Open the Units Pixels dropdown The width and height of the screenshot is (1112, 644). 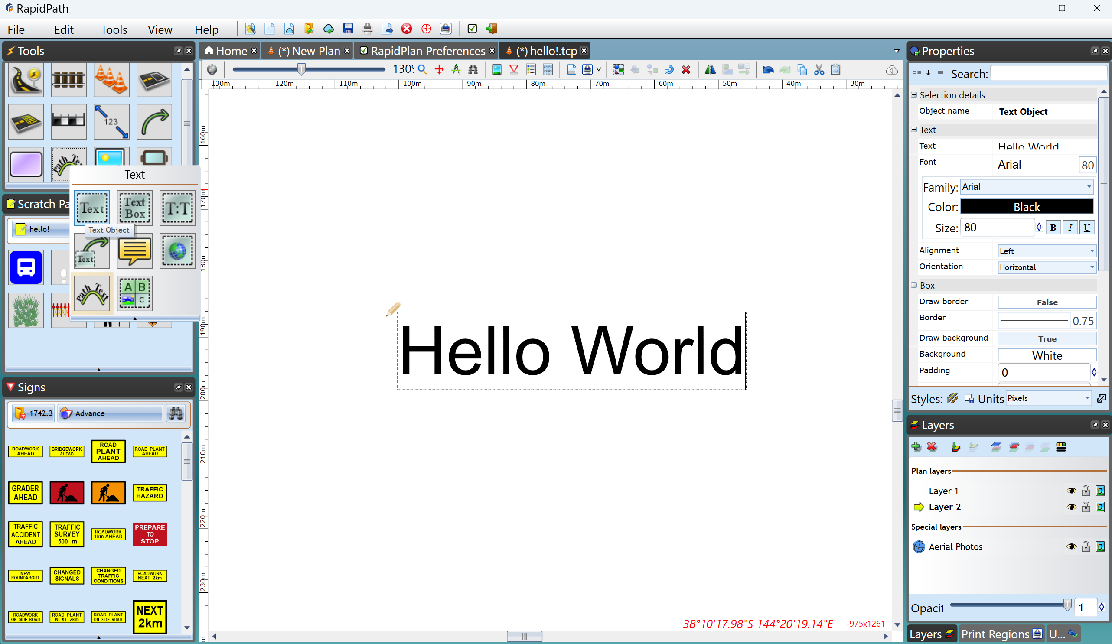point(1049,398)
